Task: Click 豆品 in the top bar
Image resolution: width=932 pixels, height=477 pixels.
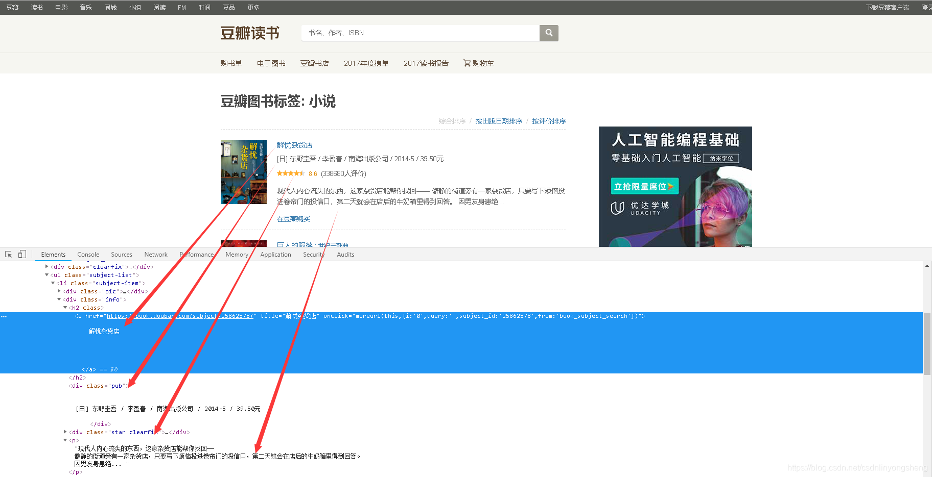Action: click(229, 7)
